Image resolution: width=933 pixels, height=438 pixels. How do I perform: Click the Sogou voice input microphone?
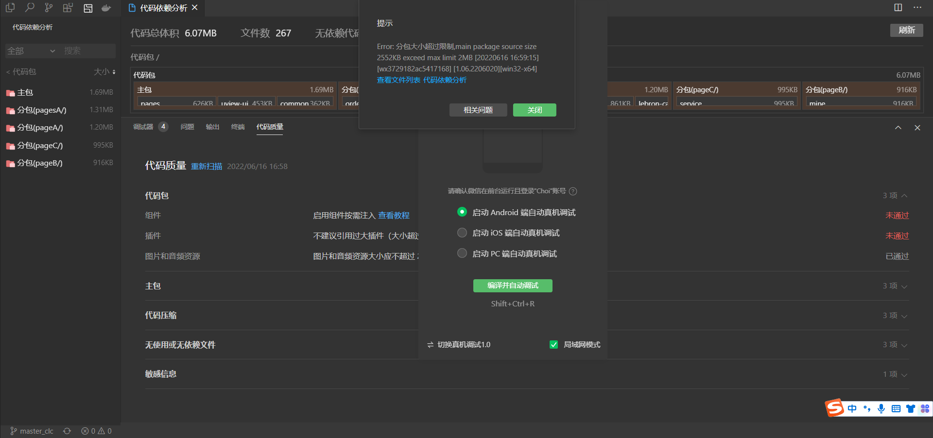pos(881,409)
